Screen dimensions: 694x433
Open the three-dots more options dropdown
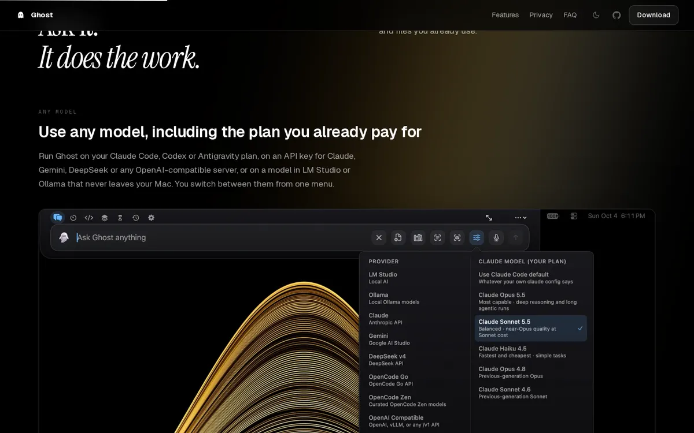tap(520, 218)
